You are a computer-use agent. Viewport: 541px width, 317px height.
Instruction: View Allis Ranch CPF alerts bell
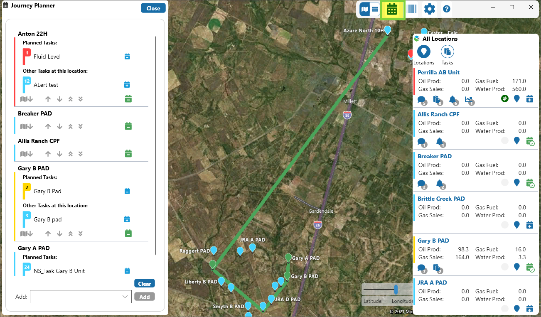pos(441,142)
